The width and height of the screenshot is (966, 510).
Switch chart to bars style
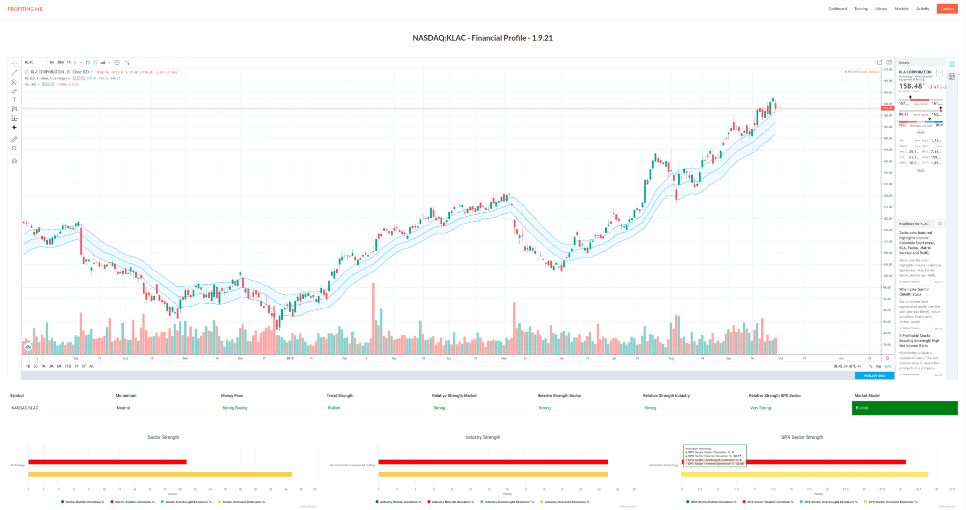[88, 62]
